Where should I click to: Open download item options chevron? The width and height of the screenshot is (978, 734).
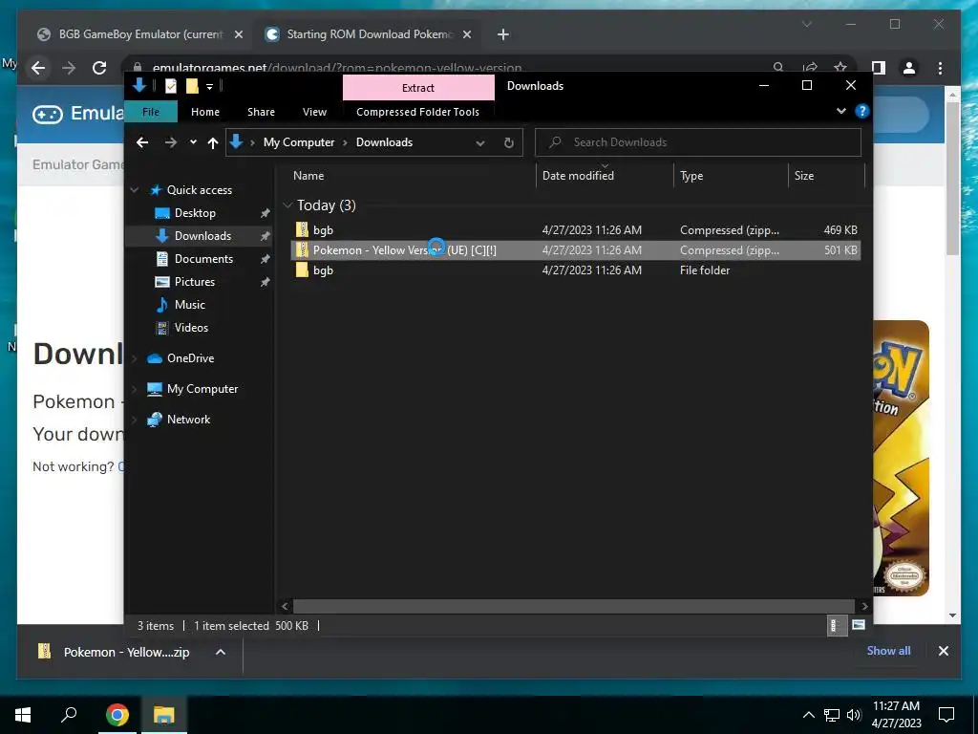click(x=221, y=652)
